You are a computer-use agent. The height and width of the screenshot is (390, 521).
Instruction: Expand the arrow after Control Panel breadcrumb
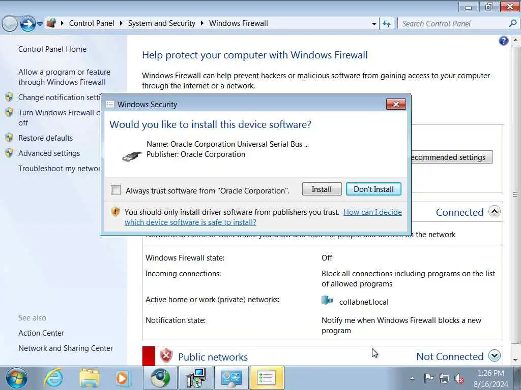click(121, 23)
